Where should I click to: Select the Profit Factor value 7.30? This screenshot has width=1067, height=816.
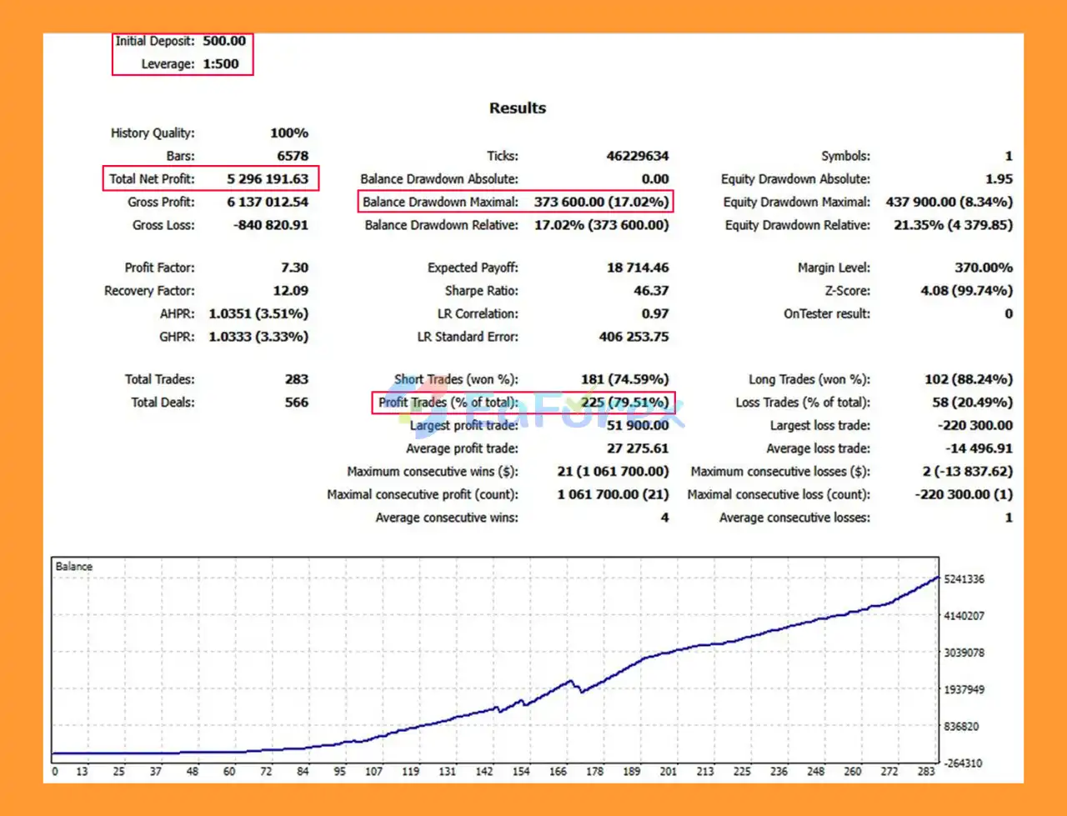(294, 268)
